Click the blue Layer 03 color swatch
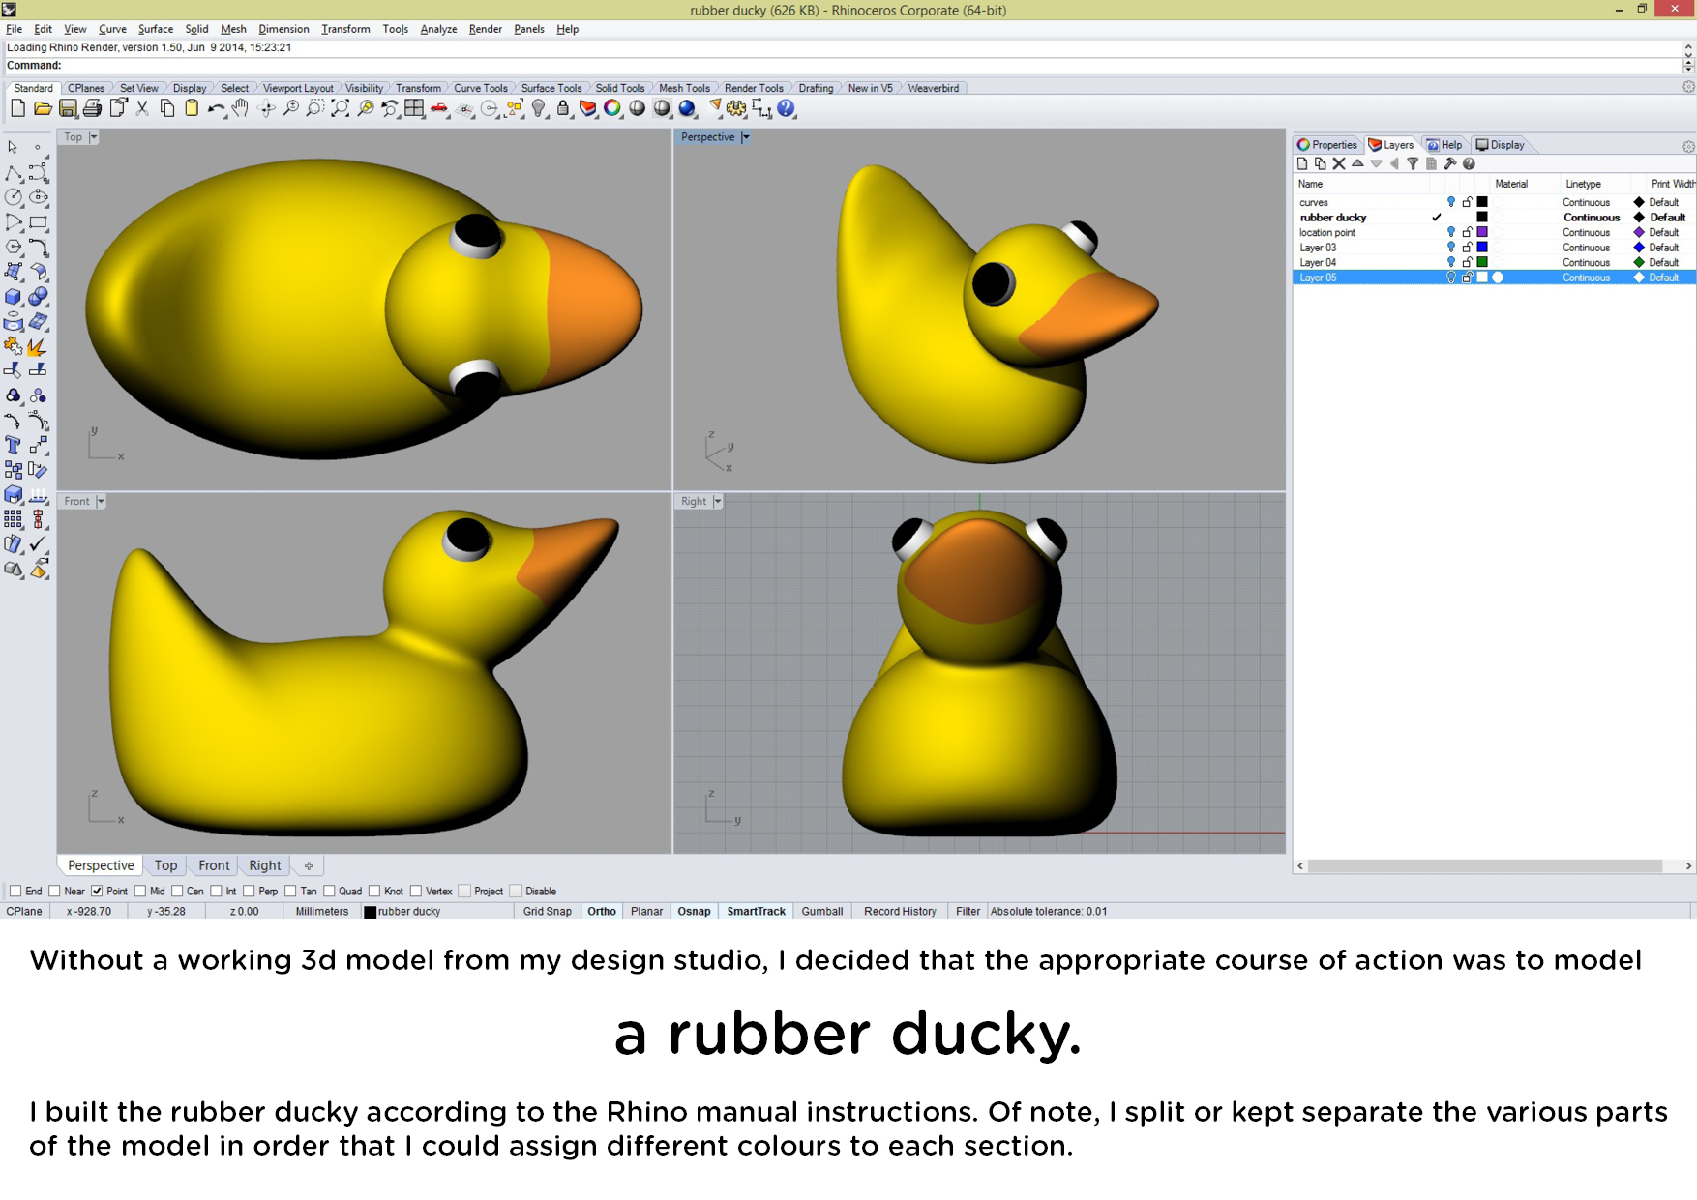 pyautogui.click(x=1481, y=248)
